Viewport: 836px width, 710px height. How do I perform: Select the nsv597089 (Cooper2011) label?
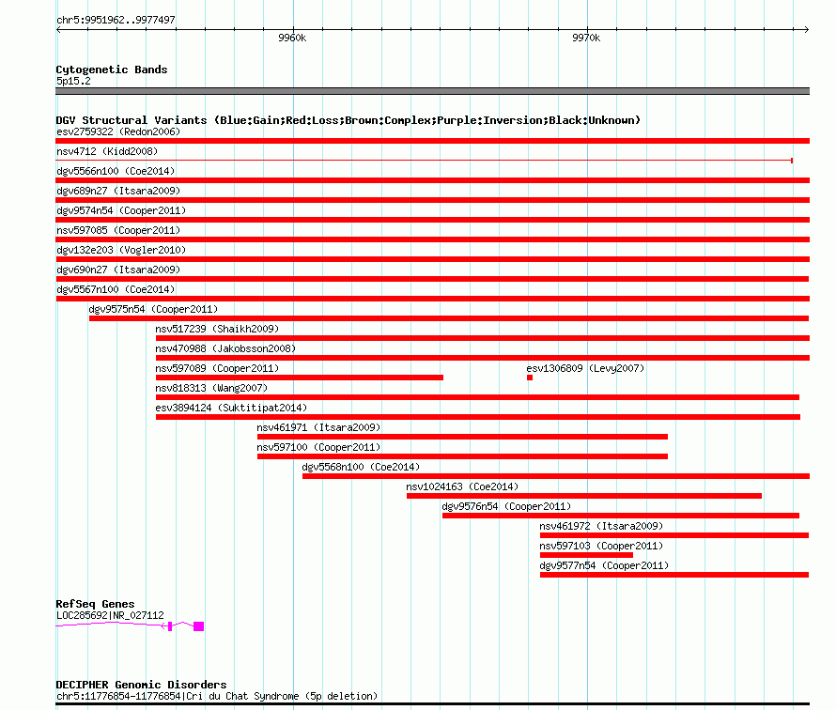click(x=217, y=368)
